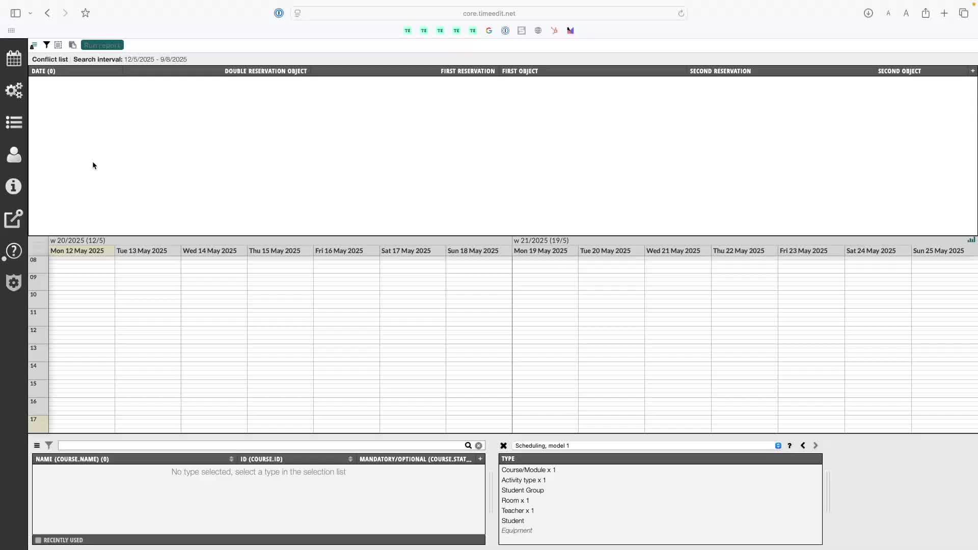Open the list view sidebar icon
This screenshot has width=978, height=550.
pyautogui.click(x=14, y=122)
